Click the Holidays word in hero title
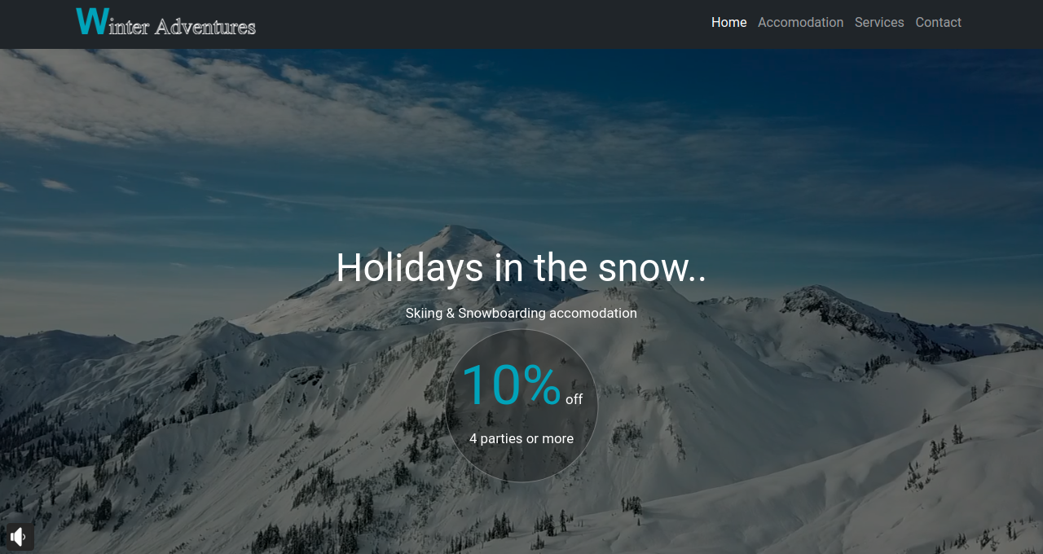This screenshot has width=1043, height=554. pos(410,268)
